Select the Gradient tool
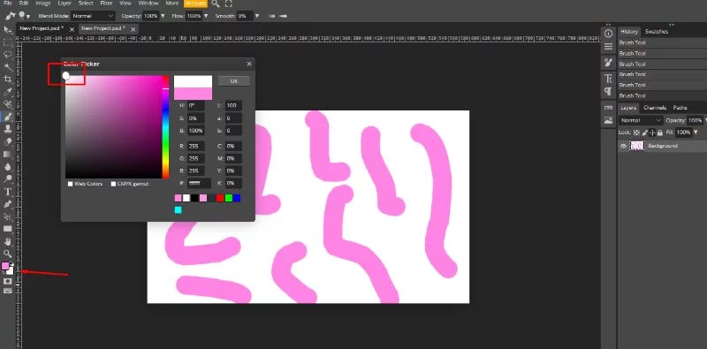This screenshot has height=349, width=707. (8, 155)
